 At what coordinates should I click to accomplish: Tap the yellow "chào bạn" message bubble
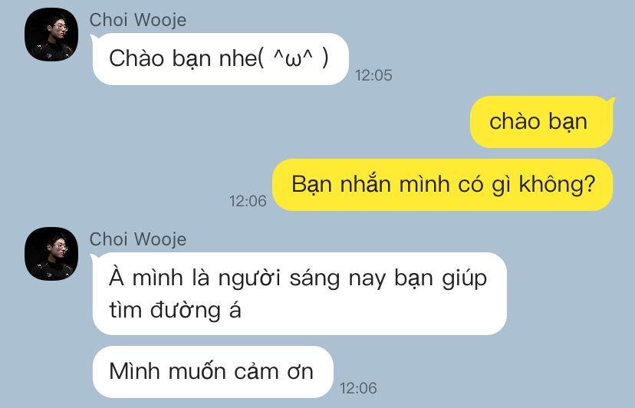(x=541, y=122)
